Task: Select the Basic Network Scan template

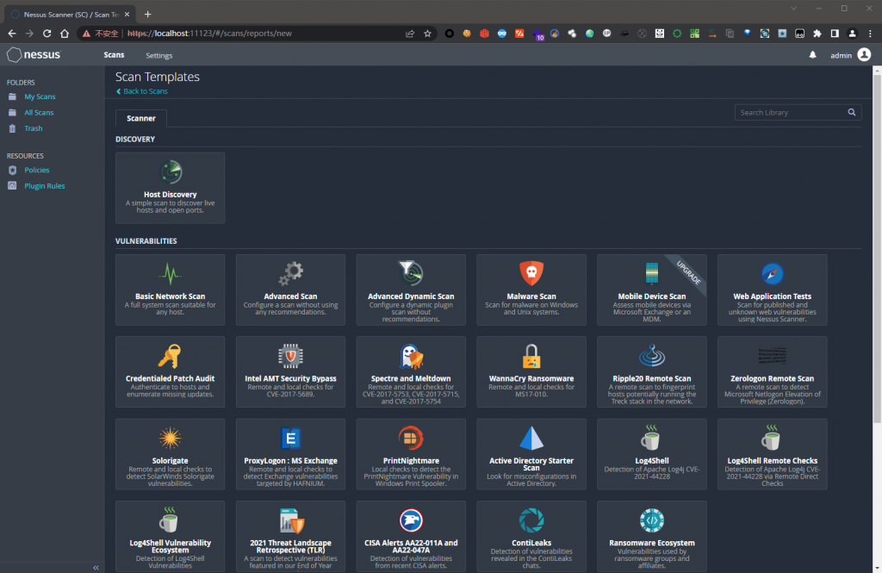Action: (170, 289)
